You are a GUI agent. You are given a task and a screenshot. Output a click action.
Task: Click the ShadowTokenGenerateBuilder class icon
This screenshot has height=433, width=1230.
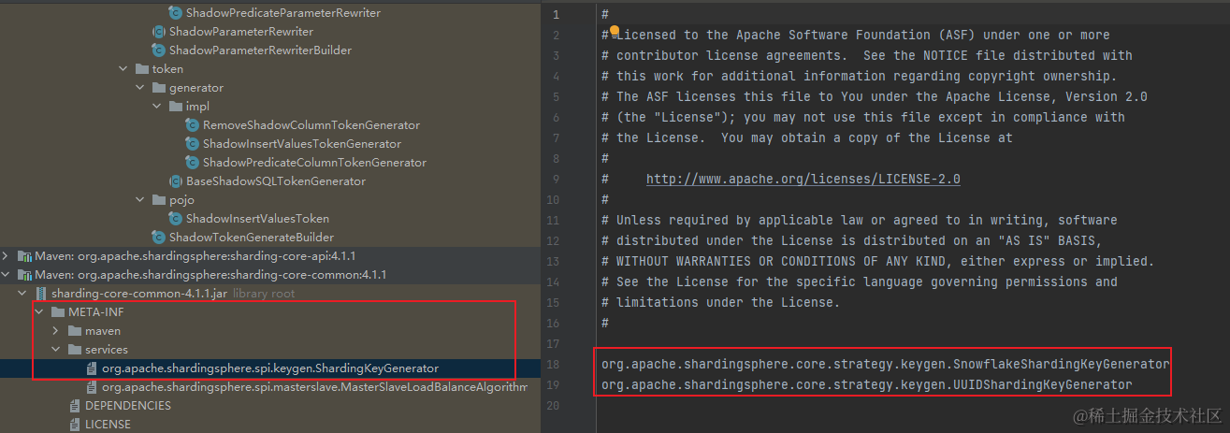pos(159,237)
